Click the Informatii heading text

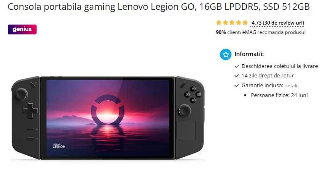[x=249, y=54]
